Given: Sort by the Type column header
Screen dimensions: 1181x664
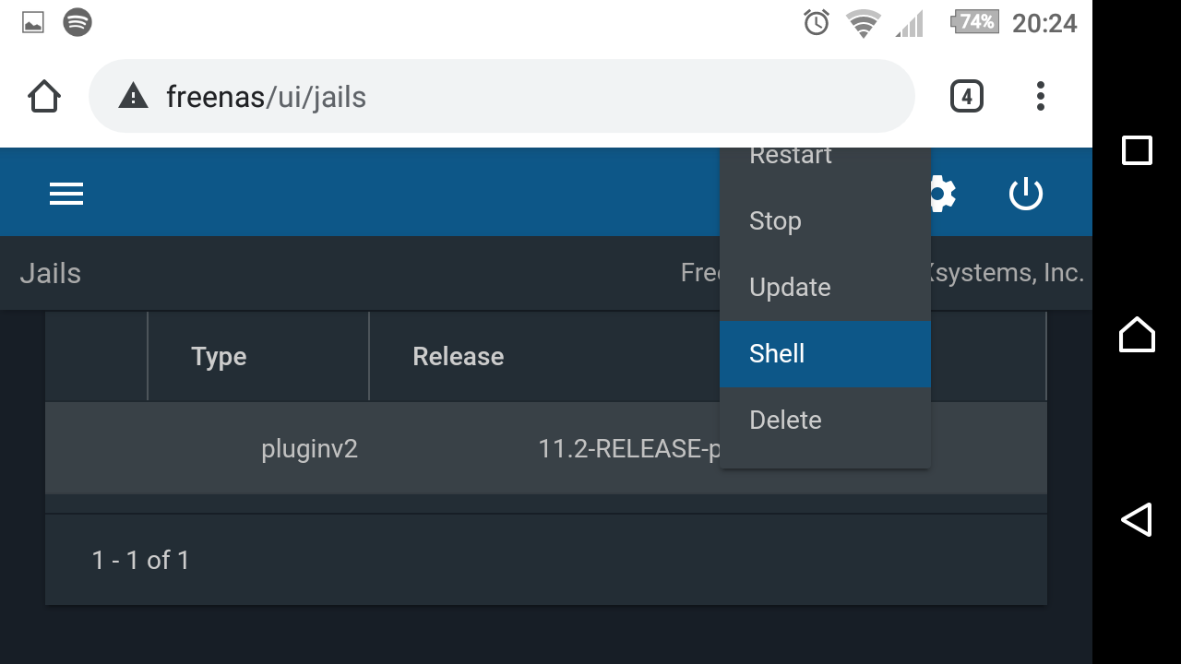Looking at the screenshot, I should (219, 357).
